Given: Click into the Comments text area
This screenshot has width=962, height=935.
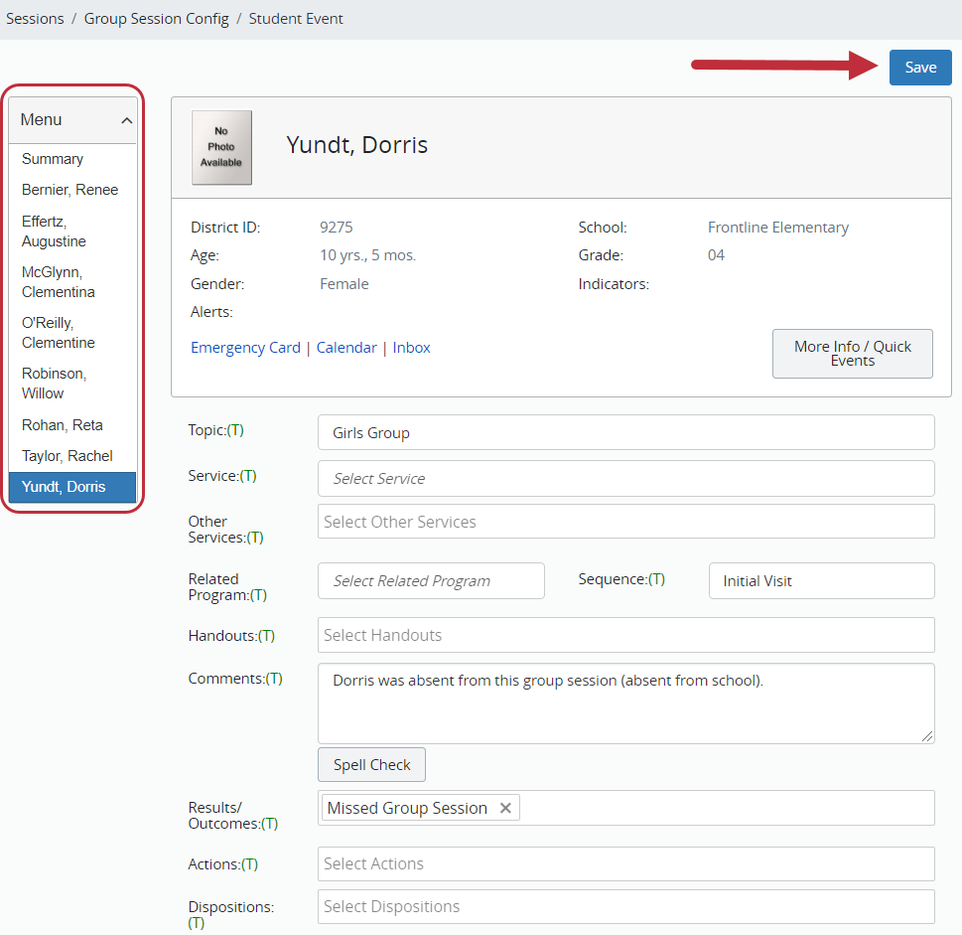Looking at the screenshot, I should (x=625, y=703).
